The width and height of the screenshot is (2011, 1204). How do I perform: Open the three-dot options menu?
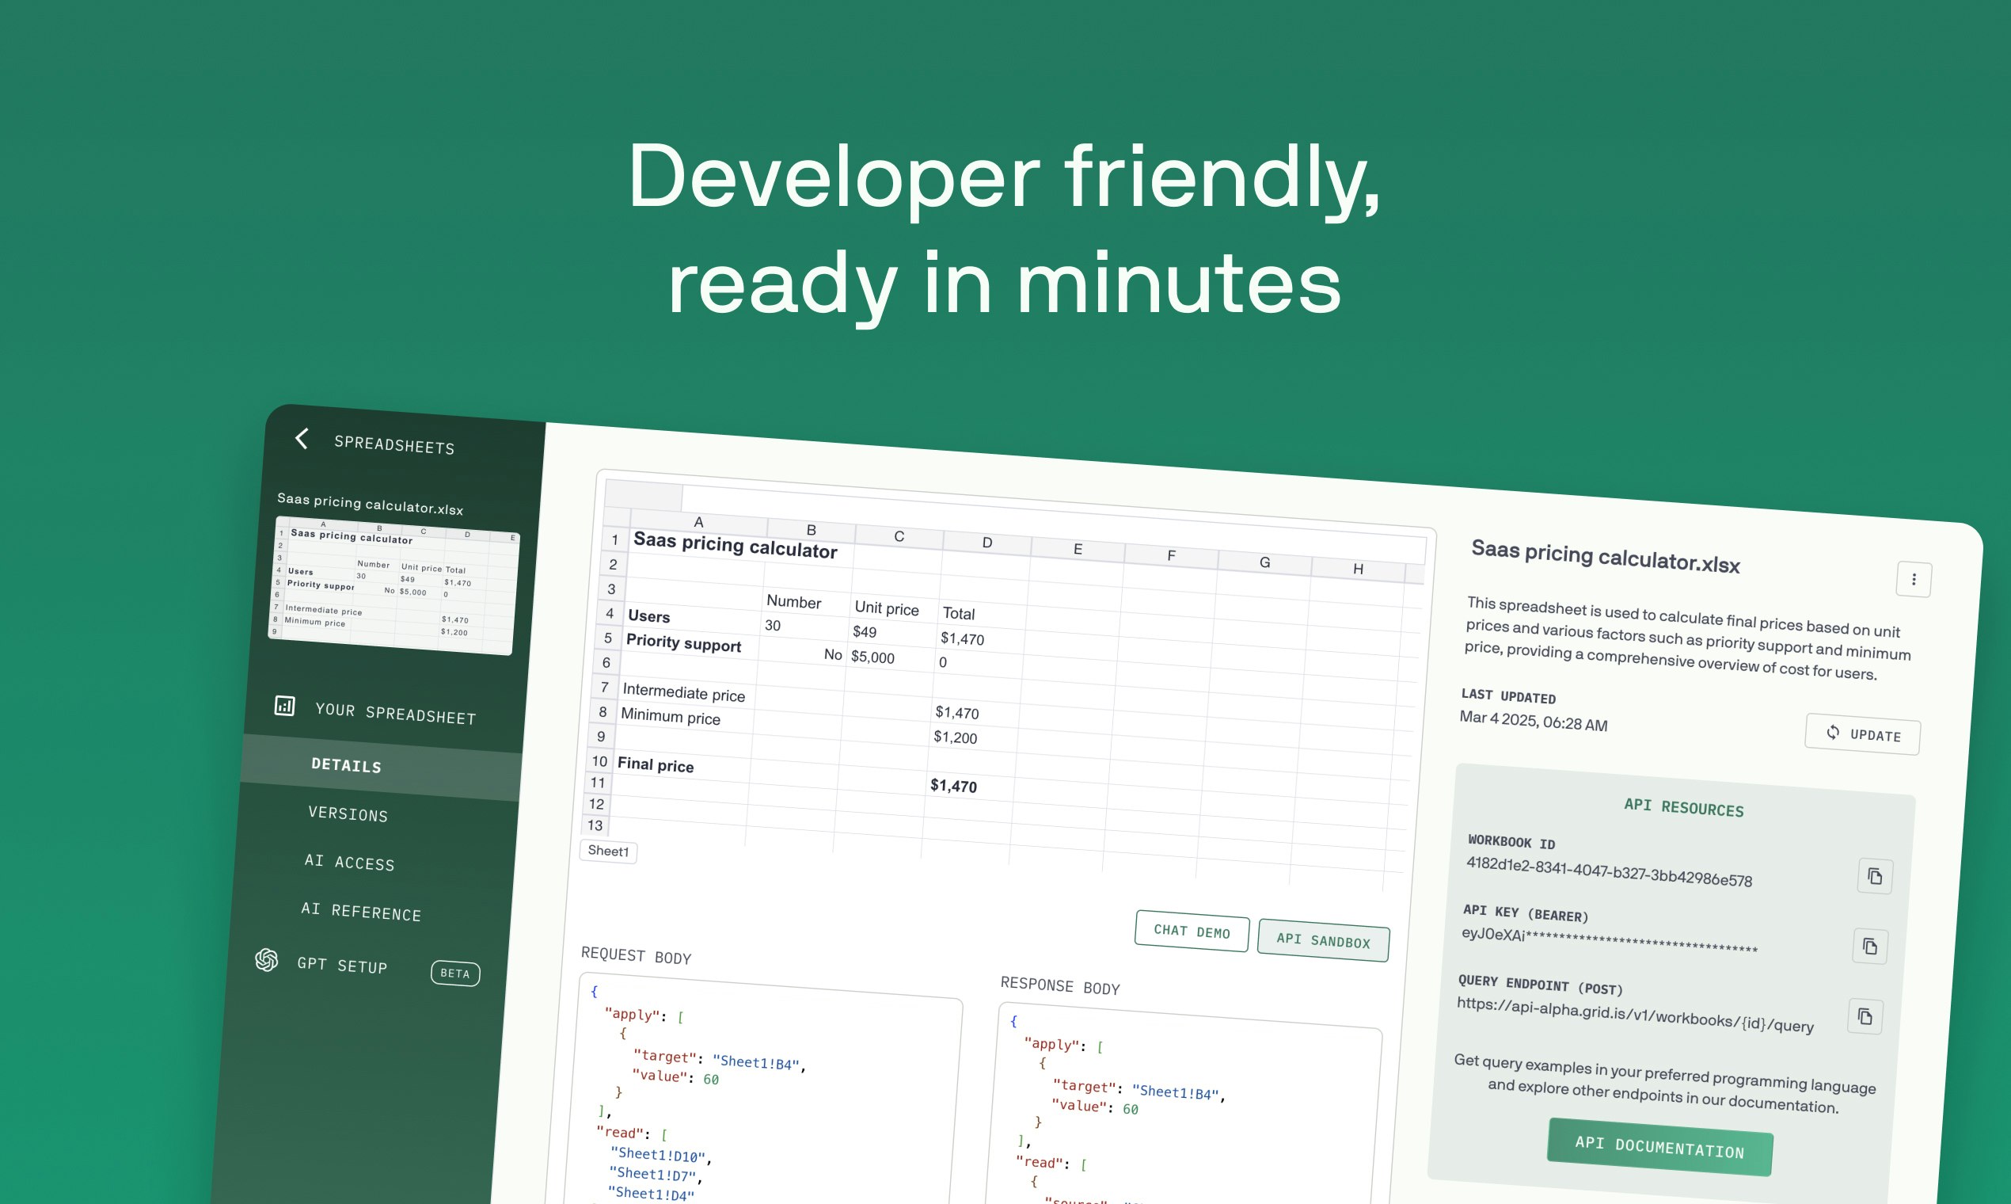[1914, 579]
